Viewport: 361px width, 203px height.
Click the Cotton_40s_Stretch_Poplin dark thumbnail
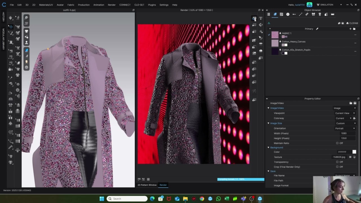tap(275, 51)
